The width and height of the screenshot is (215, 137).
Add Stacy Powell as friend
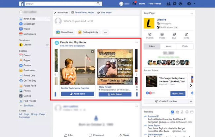click(x=115, y=94)
